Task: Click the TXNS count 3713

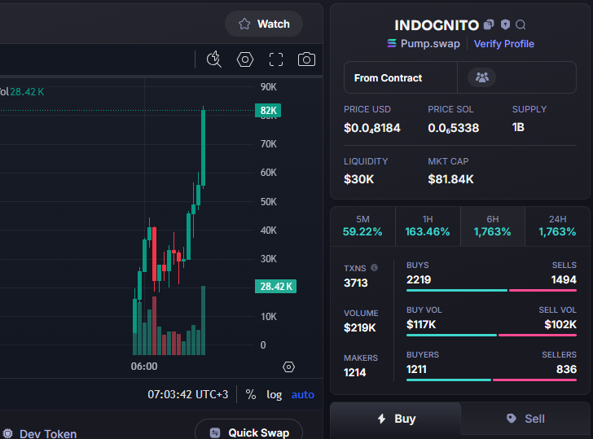Action: point(355,283)
